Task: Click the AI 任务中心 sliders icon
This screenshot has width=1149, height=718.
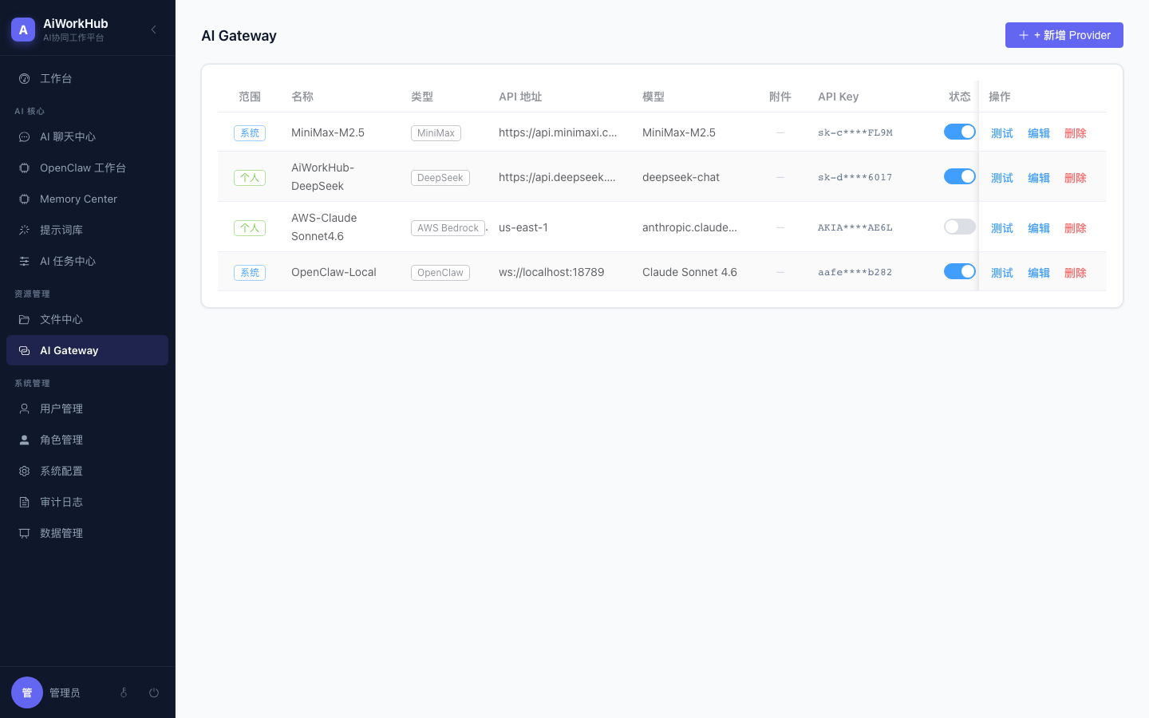Action: (x=24, y=261)
